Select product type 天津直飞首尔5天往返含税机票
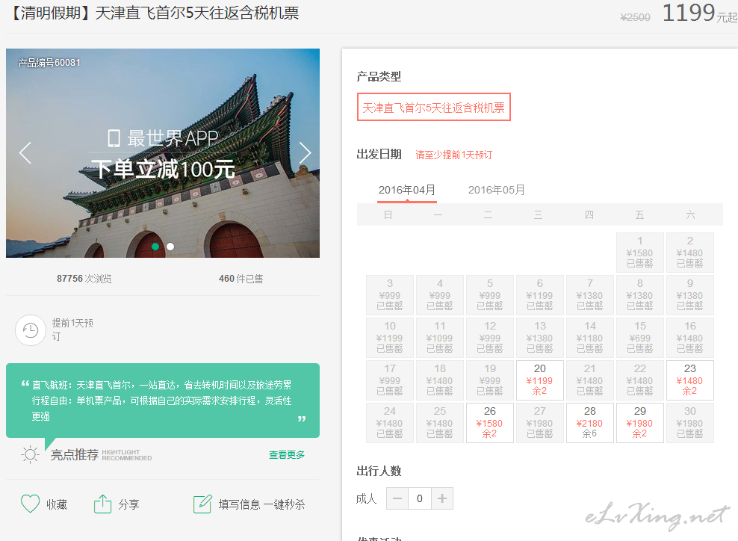The image size is (738, 541). click(x=433, y=108)
